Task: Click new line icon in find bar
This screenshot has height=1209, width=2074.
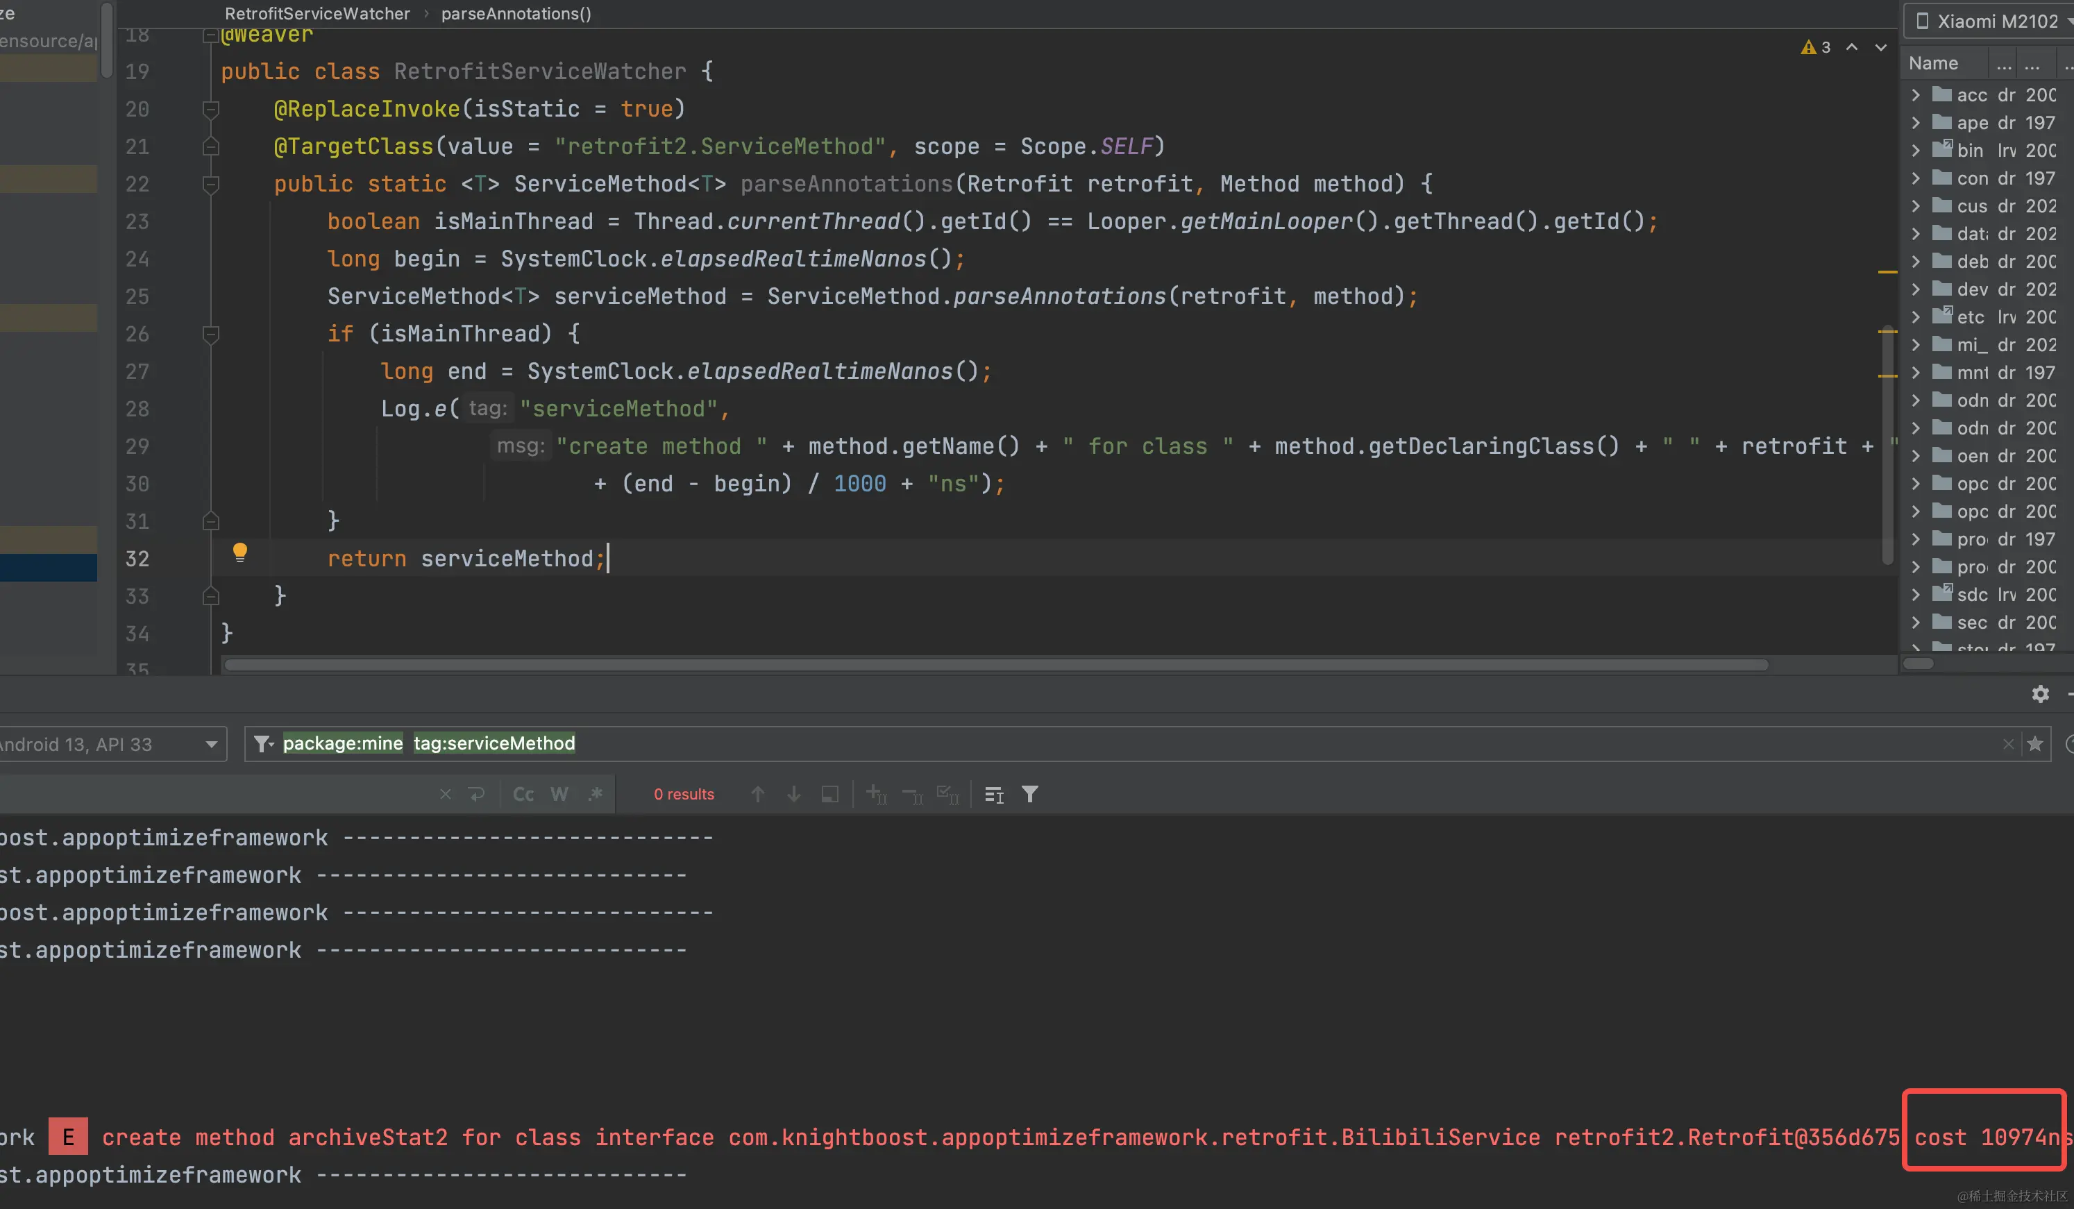Action: click(477, 794)
